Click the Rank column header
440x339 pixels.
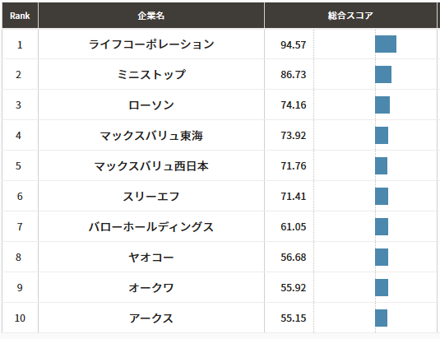point(20,16)
